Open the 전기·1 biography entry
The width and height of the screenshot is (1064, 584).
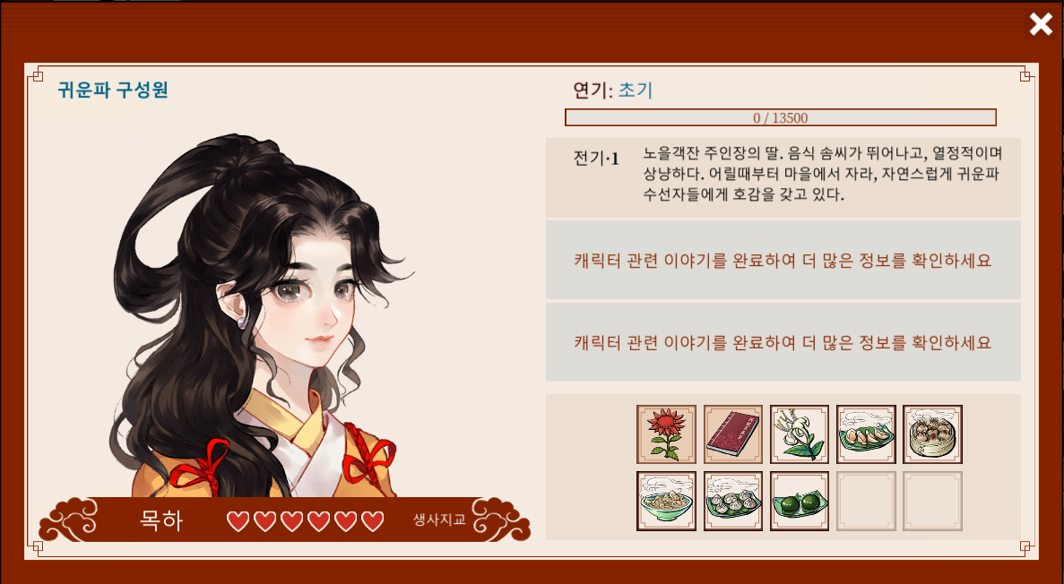point(783,177)
